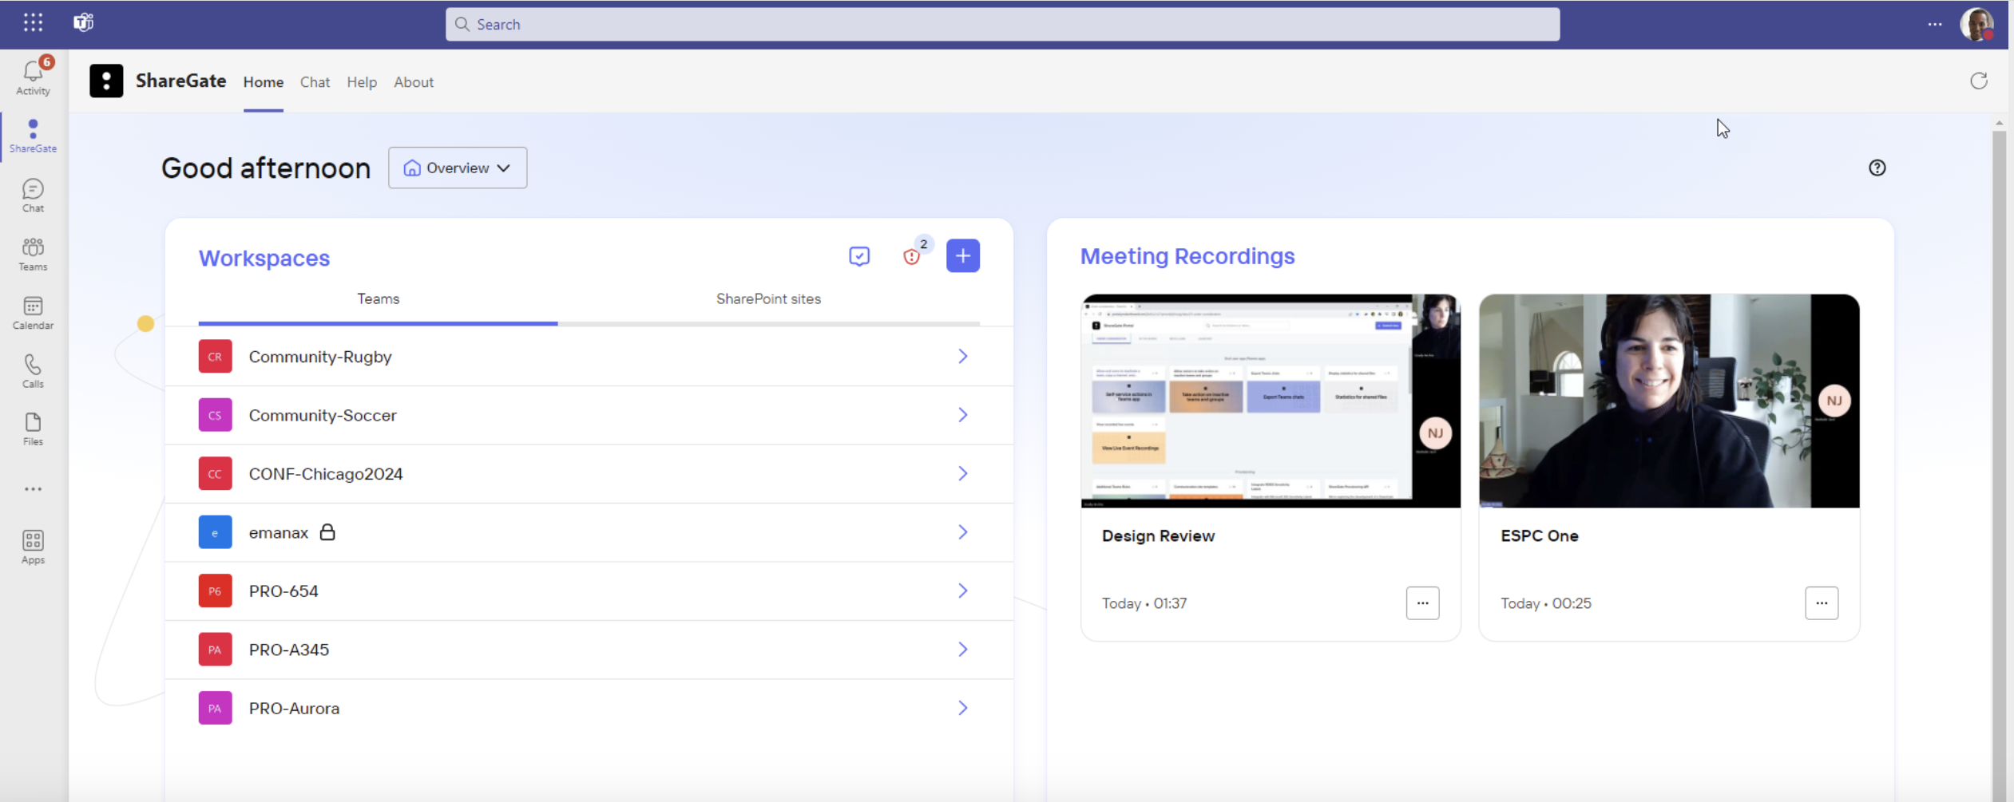Open Calendar in the sidebar
The height and width of the screenshot is (802, 2014).
click(33, 313)
